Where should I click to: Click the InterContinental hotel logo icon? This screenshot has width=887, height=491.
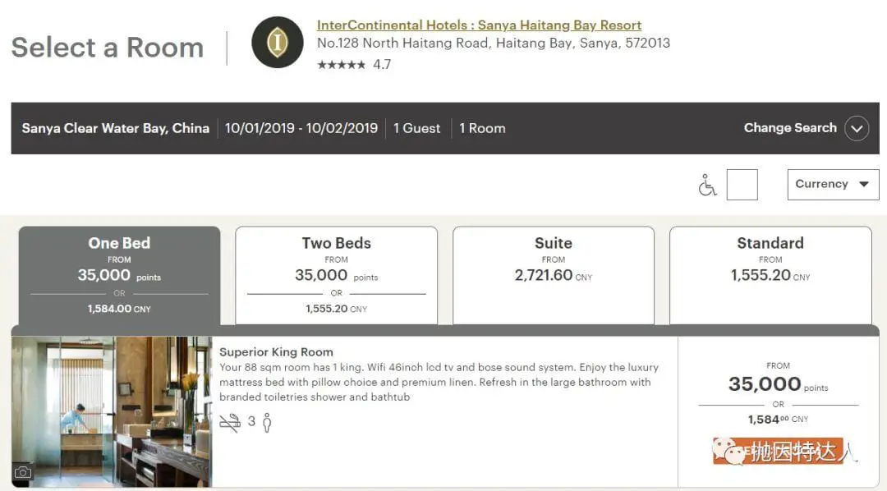[277, 43]
